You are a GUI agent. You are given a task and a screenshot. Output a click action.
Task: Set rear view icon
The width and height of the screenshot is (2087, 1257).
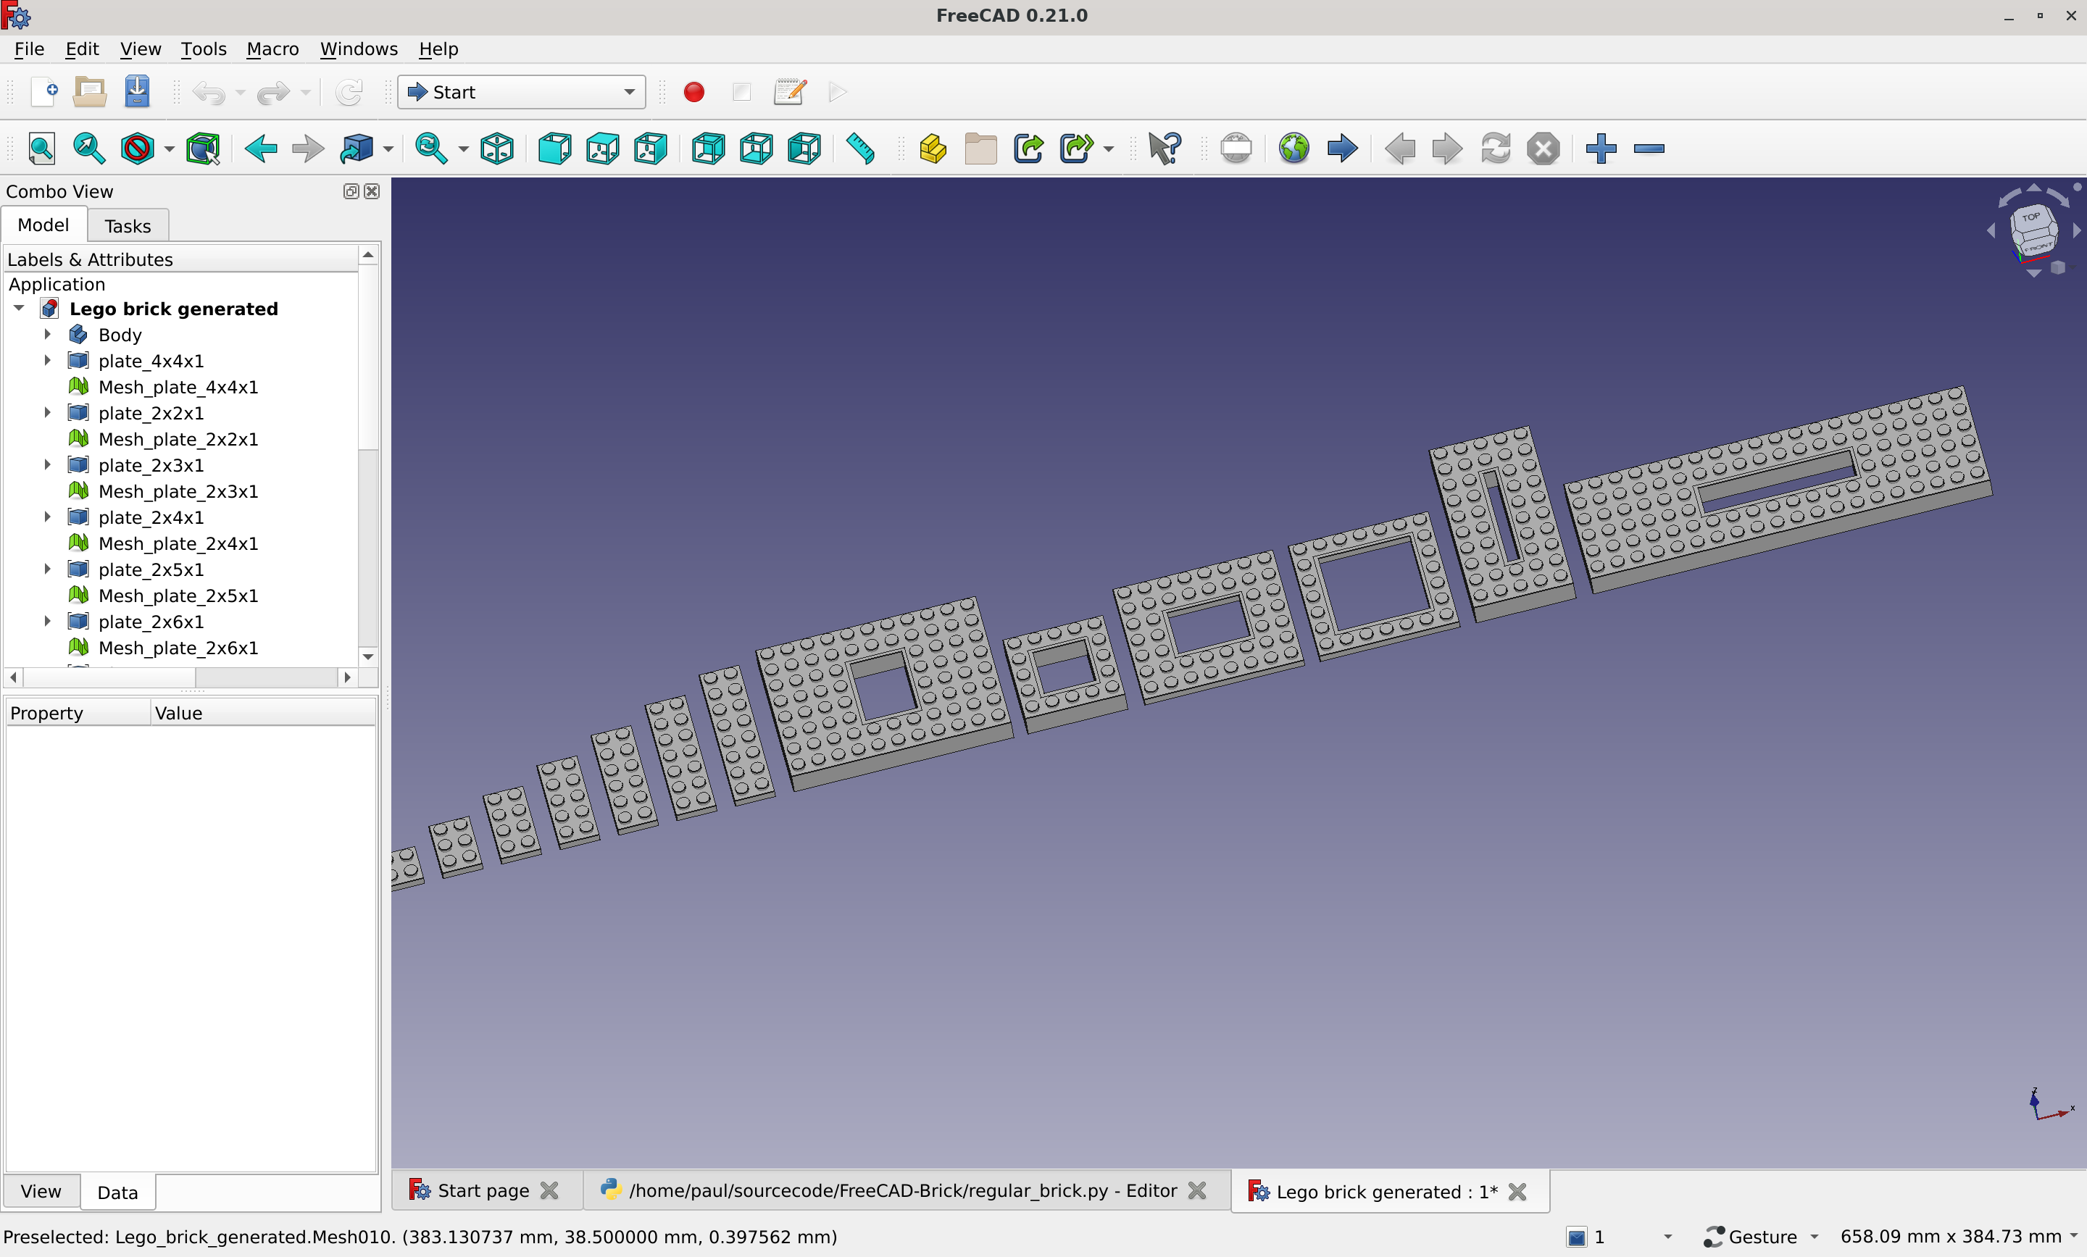708,149
